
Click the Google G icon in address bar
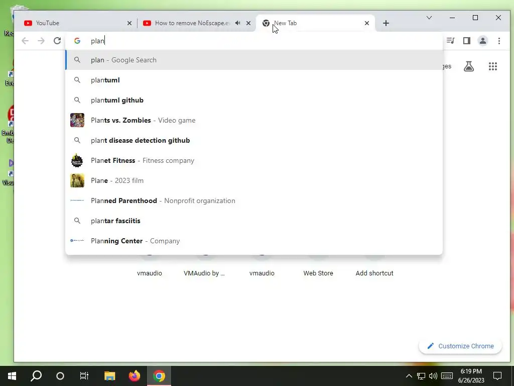[77, 41]
